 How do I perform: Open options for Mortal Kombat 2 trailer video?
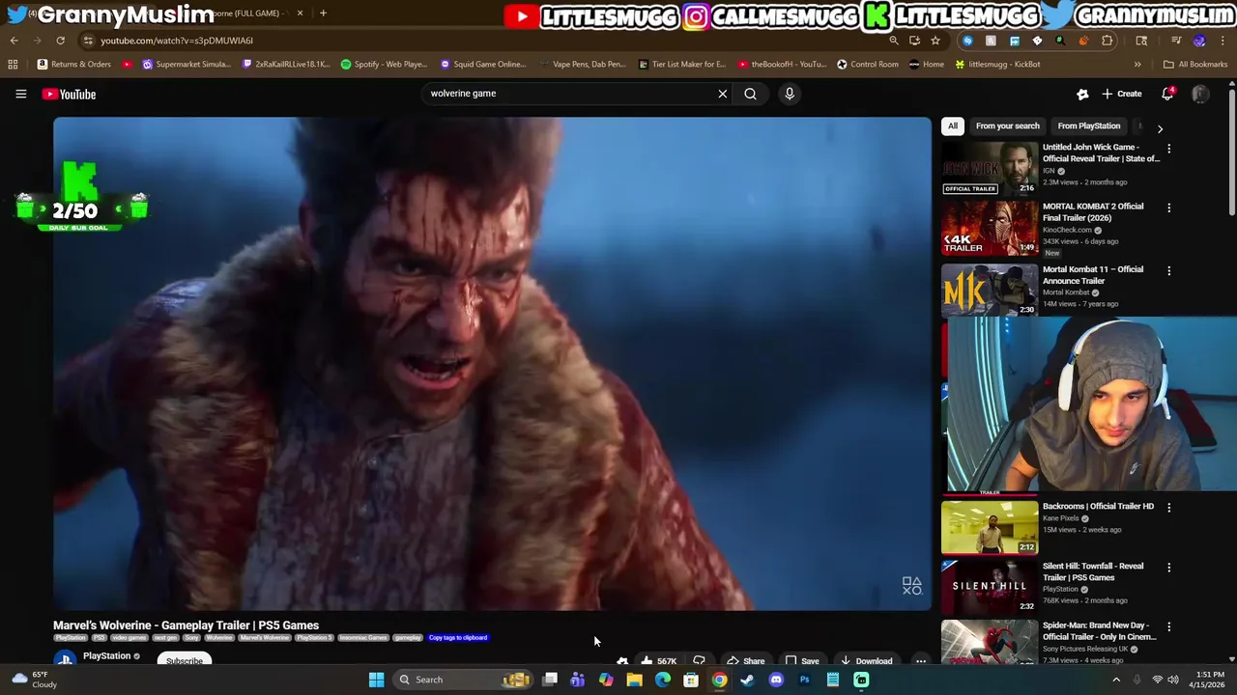[1168, 208]
